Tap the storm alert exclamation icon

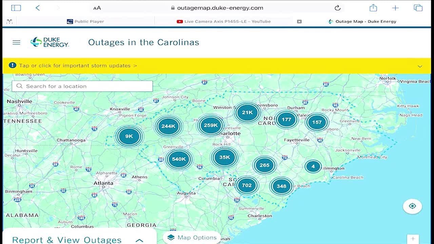13,65
